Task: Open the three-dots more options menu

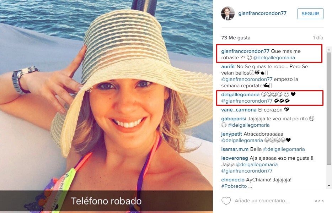Action: pos(319,201)
